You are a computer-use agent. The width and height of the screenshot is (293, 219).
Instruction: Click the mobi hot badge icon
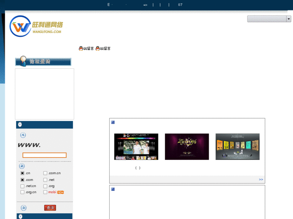tap(60, 192)
